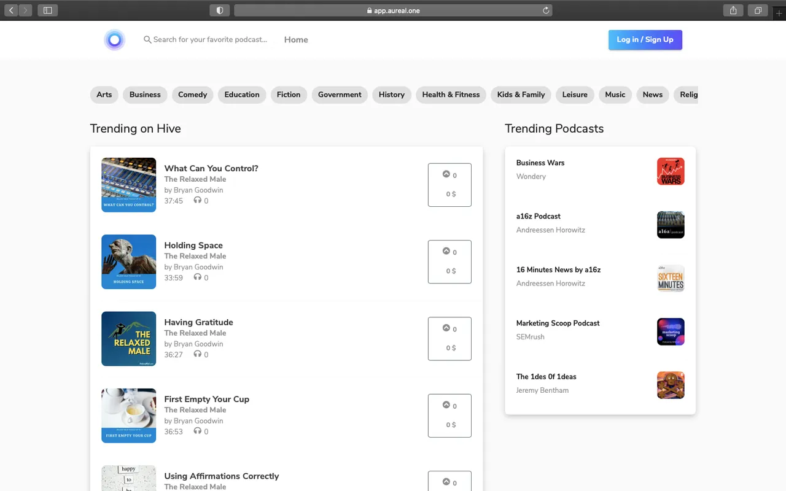Image resolution: width=786 pixels, height=491 pixels.
Task: Select the Government category chip
Action: (x=340, y=95)
